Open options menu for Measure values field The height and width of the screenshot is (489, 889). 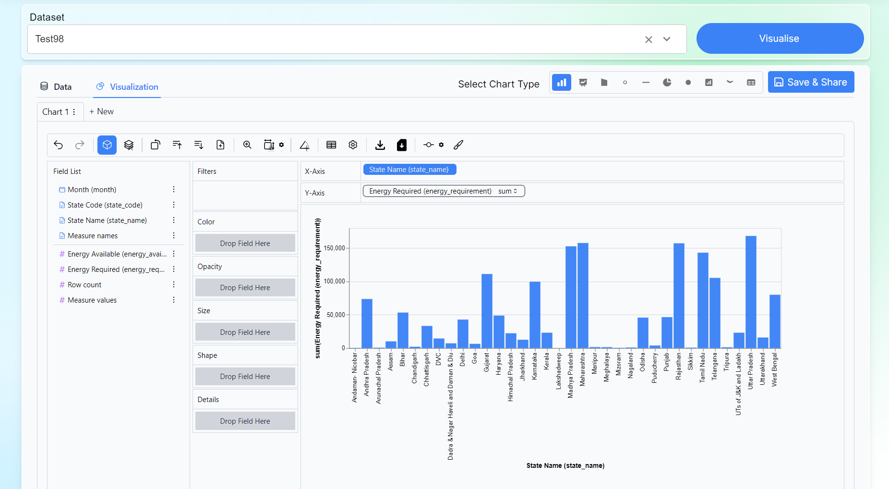174,300
